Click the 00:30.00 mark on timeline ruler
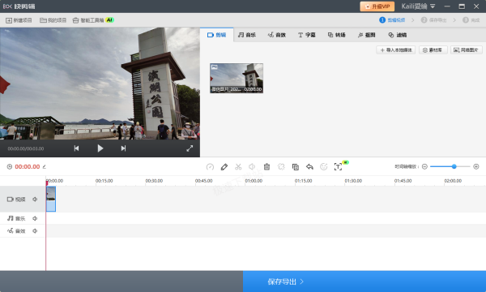486x292 pixels. (x=154, y=181)
